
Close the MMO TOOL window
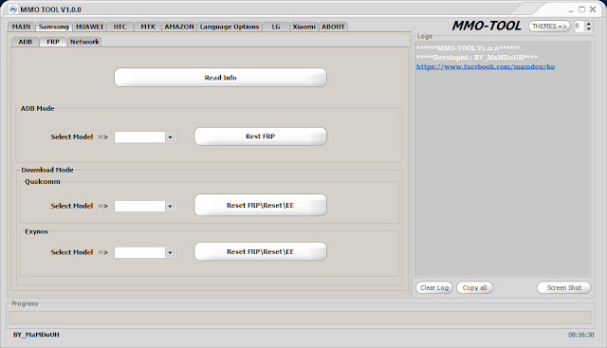(593, 9)
